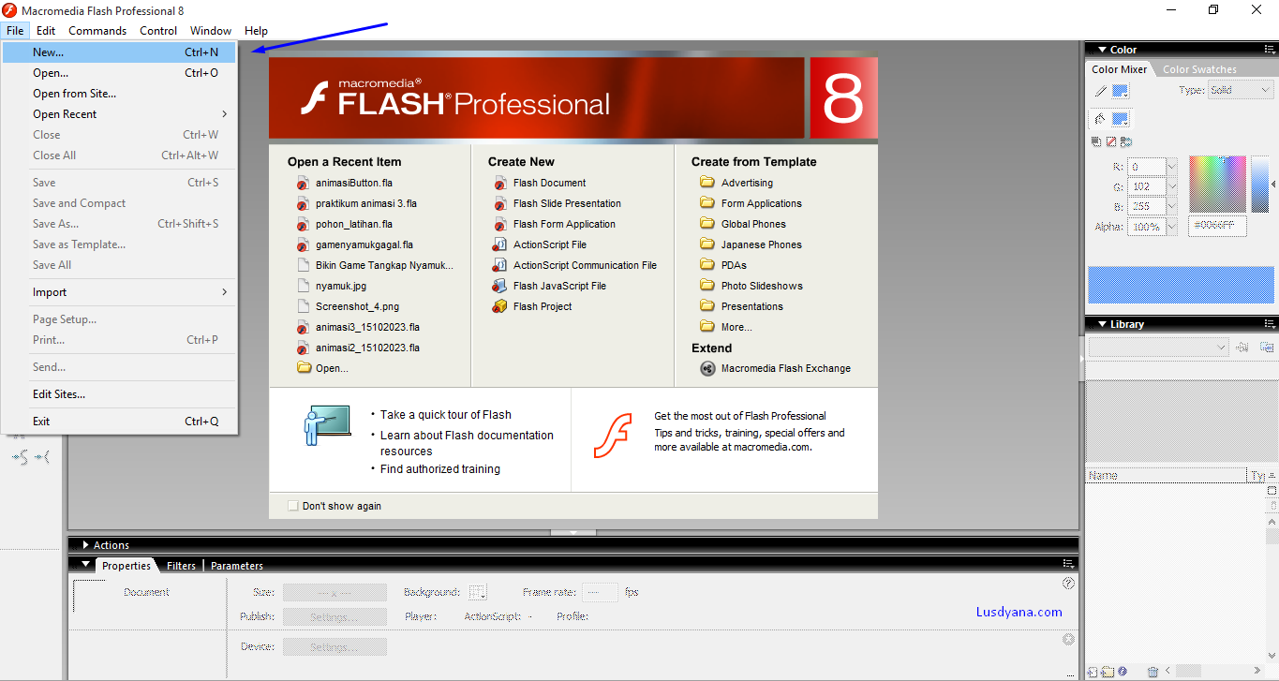Image resolution: width=1279 pixels, height=681 pixels.
Task: Click the Library delete trash icon
Action: coord(1153,671)
